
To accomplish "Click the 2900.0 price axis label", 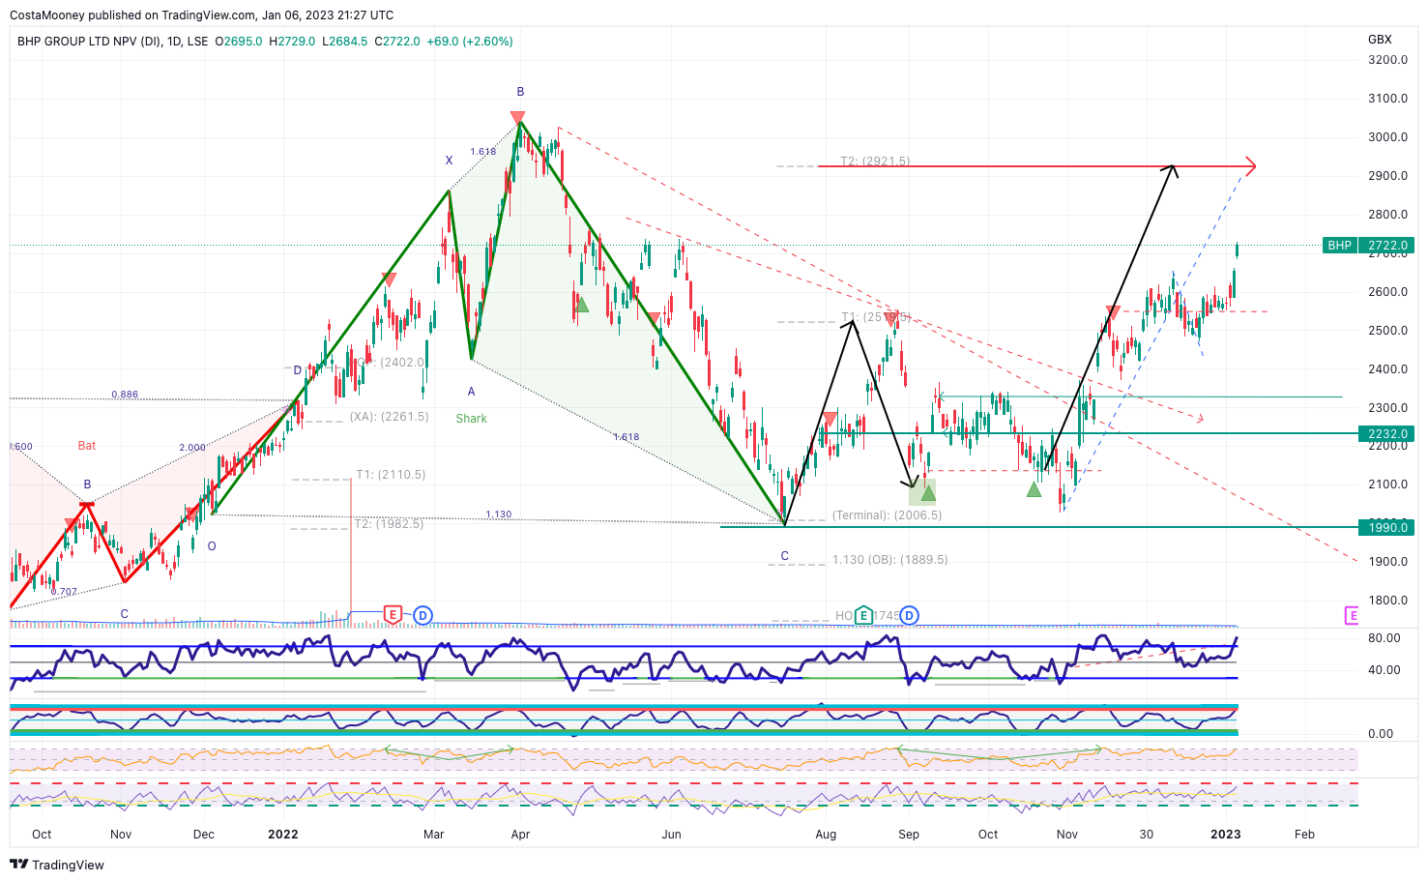I will (1388, 176).
